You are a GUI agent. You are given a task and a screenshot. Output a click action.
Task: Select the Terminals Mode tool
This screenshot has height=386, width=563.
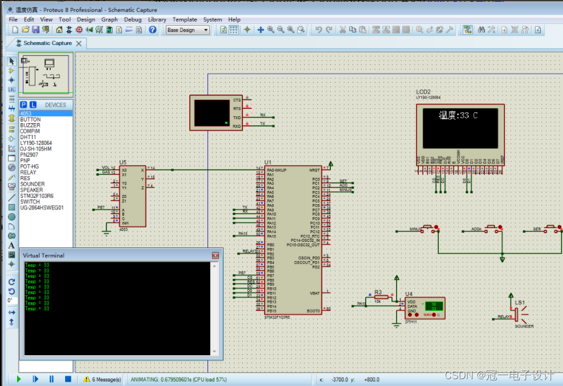click(11, 129)
